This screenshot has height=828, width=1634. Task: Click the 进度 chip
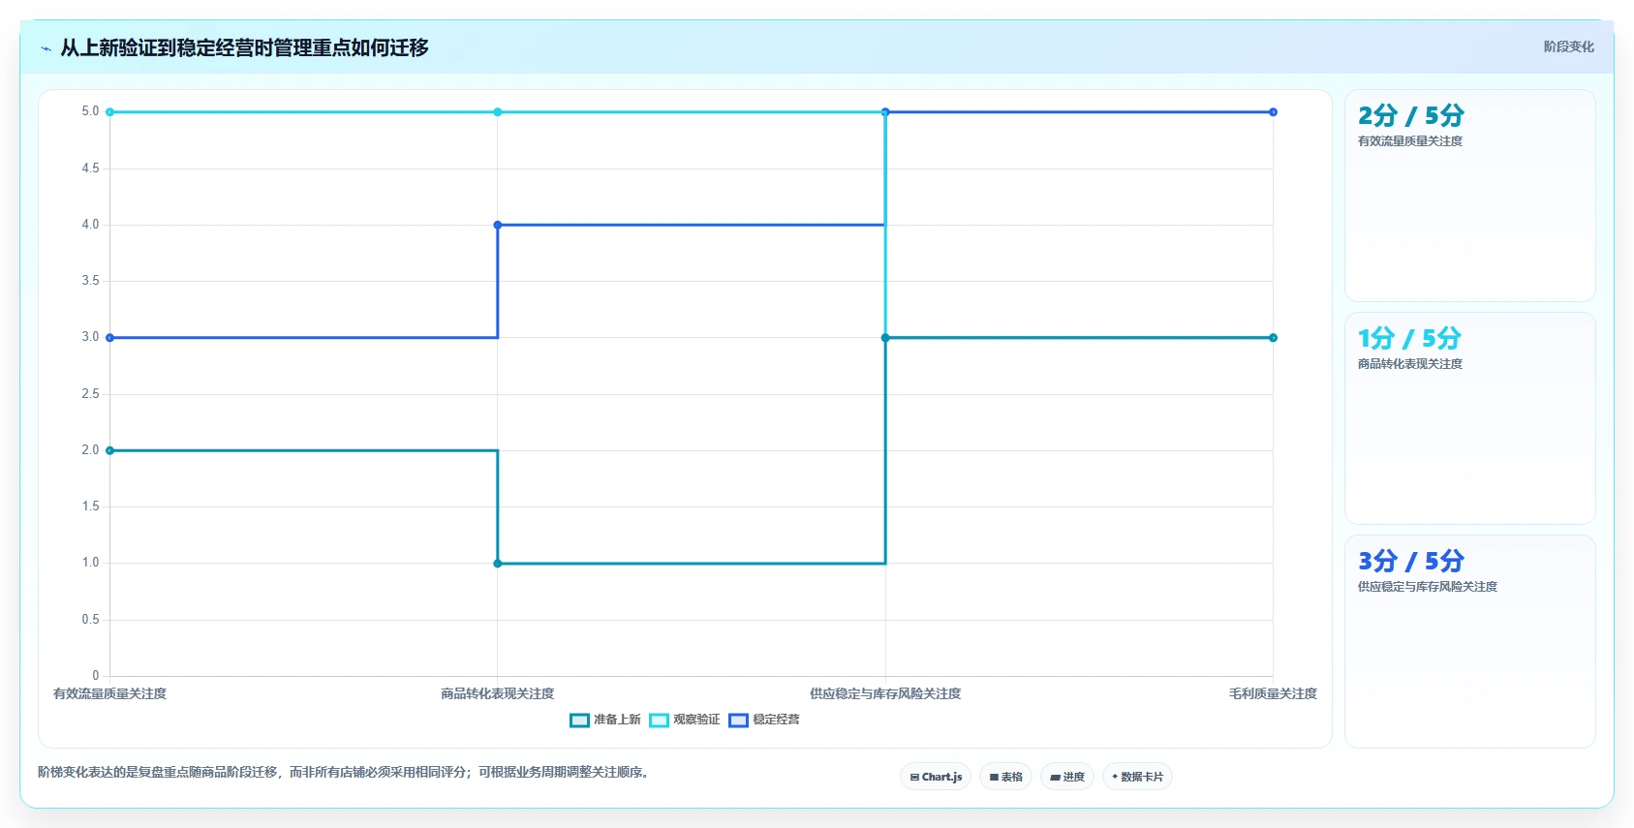click(1067, 777)
